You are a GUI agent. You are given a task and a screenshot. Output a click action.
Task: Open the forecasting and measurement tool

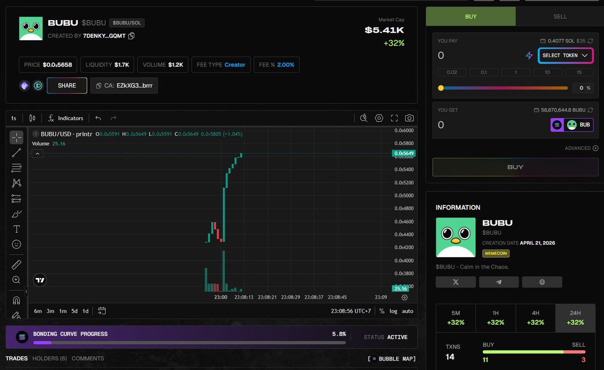tap(16, 198)
